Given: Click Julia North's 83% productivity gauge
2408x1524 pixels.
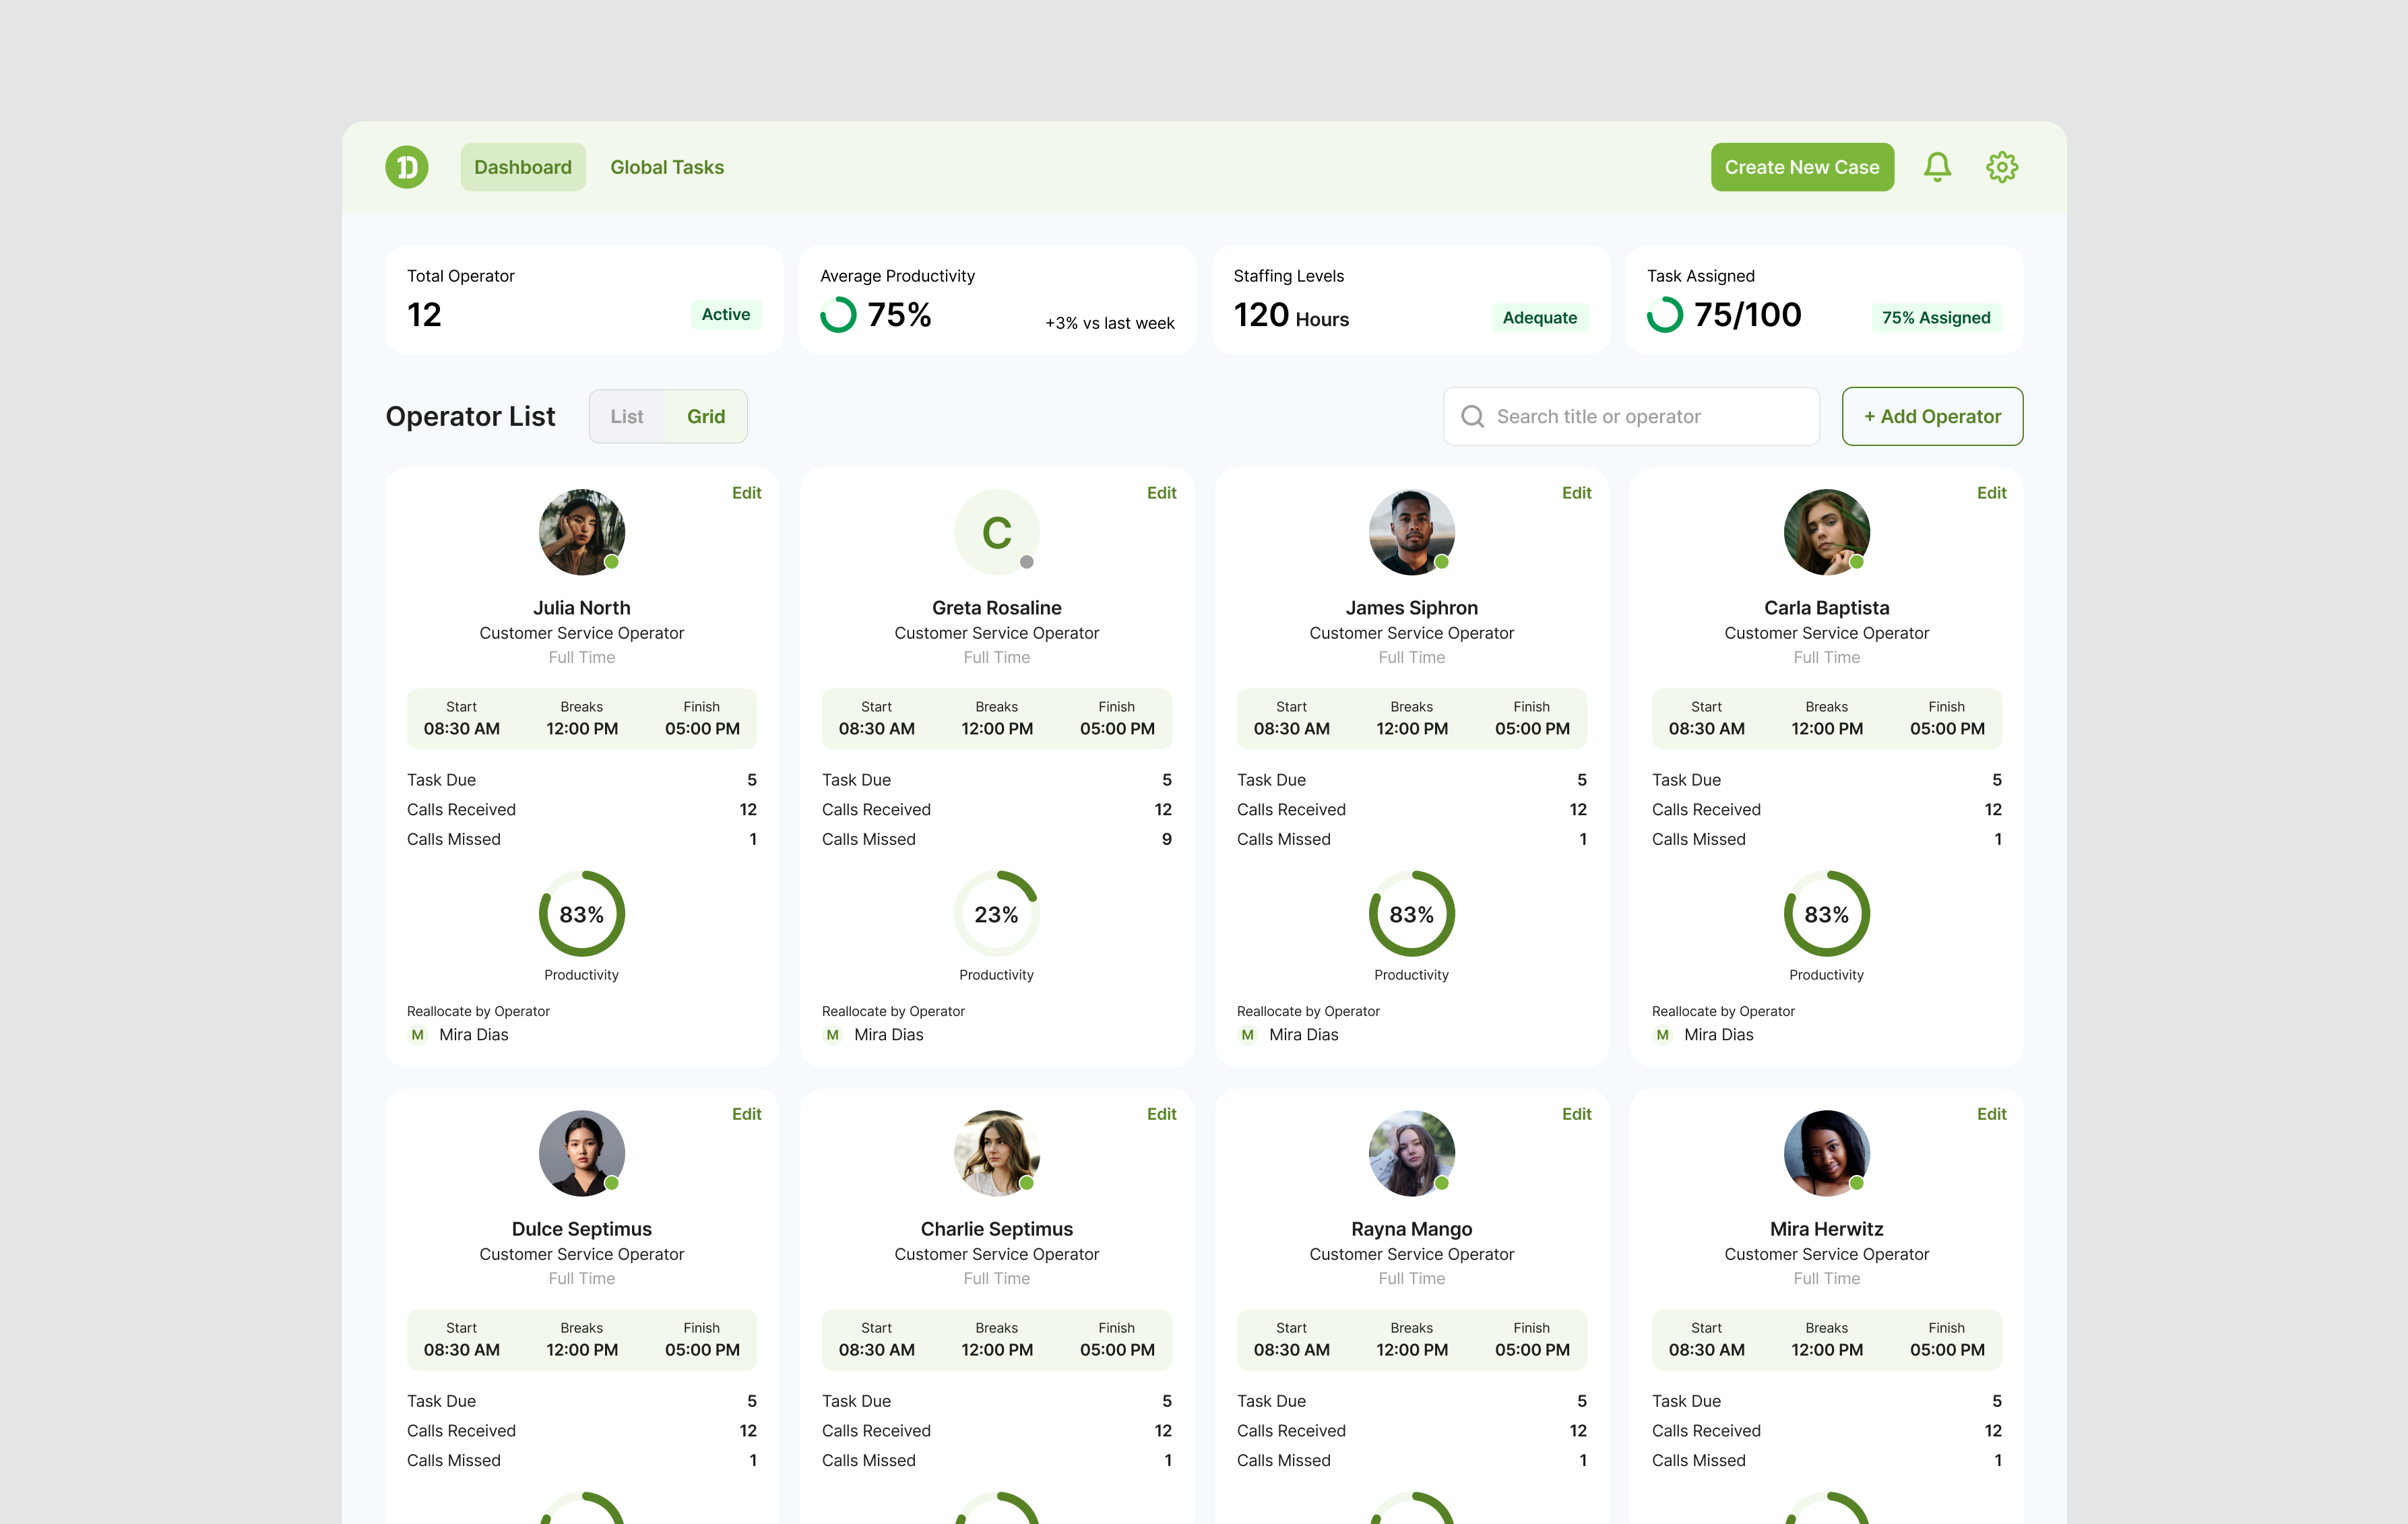Looking at the screenshot, I should tap(581, 914).
